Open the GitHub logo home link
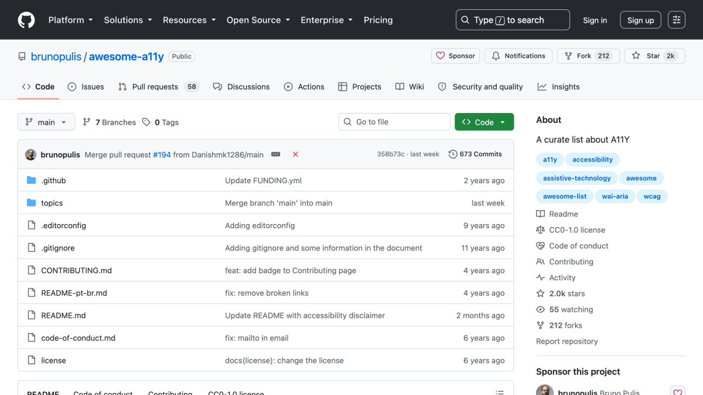The height and width of the screenshot is (395, 703). point(26,20)
